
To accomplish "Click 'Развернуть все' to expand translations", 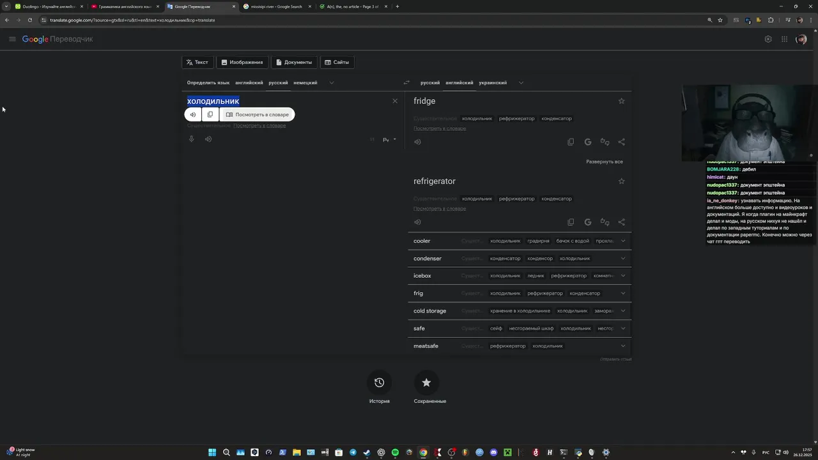I will coord(605,162).
